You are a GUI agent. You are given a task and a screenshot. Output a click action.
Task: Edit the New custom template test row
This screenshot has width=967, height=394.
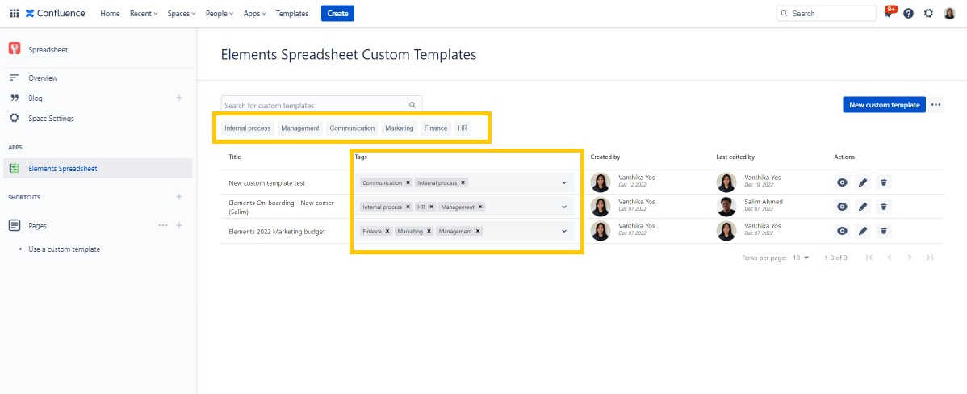(x=863, y=182)
